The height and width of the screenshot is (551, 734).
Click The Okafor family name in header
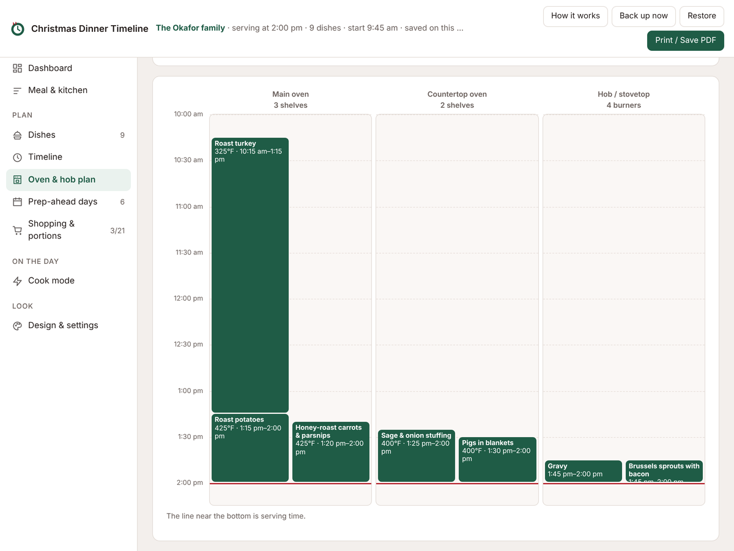[190, 28]
